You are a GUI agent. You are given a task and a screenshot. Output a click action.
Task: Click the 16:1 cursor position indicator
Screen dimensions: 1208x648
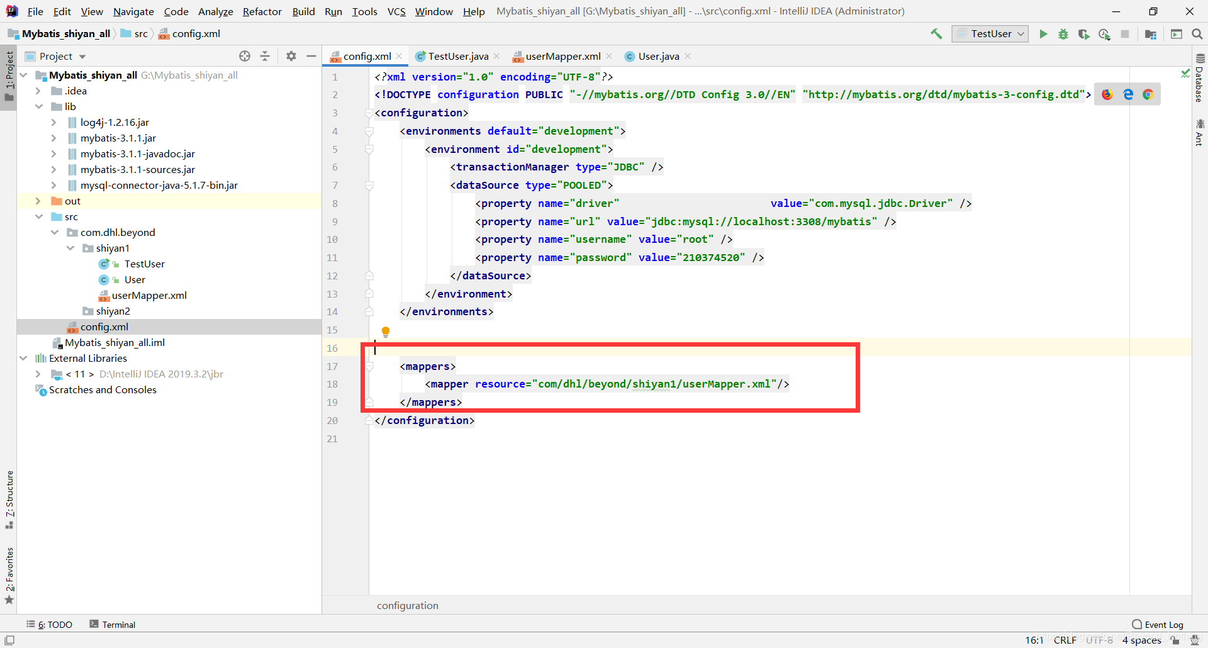pos(1034,640)
